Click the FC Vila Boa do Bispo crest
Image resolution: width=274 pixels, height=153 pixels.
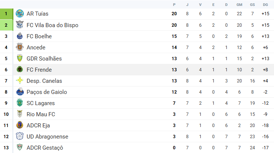pos(20,25)
